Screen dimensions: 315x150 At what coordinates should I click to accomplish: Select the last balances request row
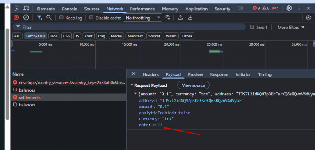(x=69, y=105)
